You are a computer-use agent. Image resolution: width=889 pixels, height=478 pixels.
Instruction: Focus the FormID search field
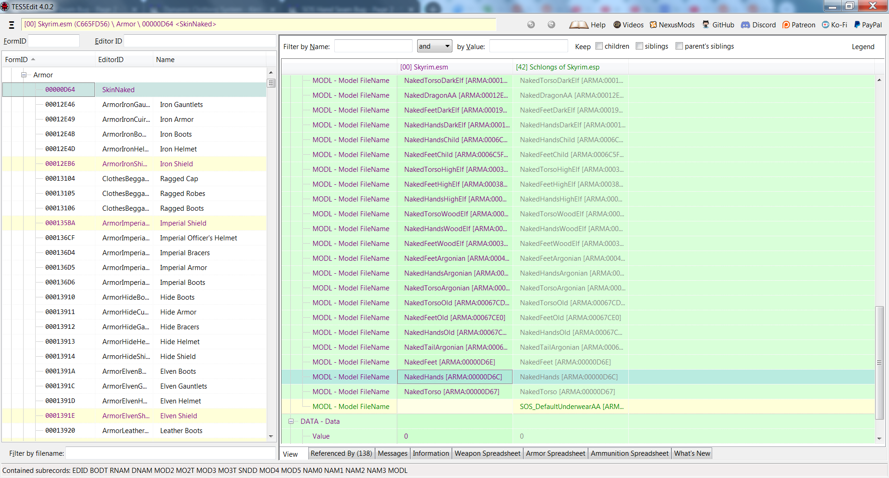point(54,41)
